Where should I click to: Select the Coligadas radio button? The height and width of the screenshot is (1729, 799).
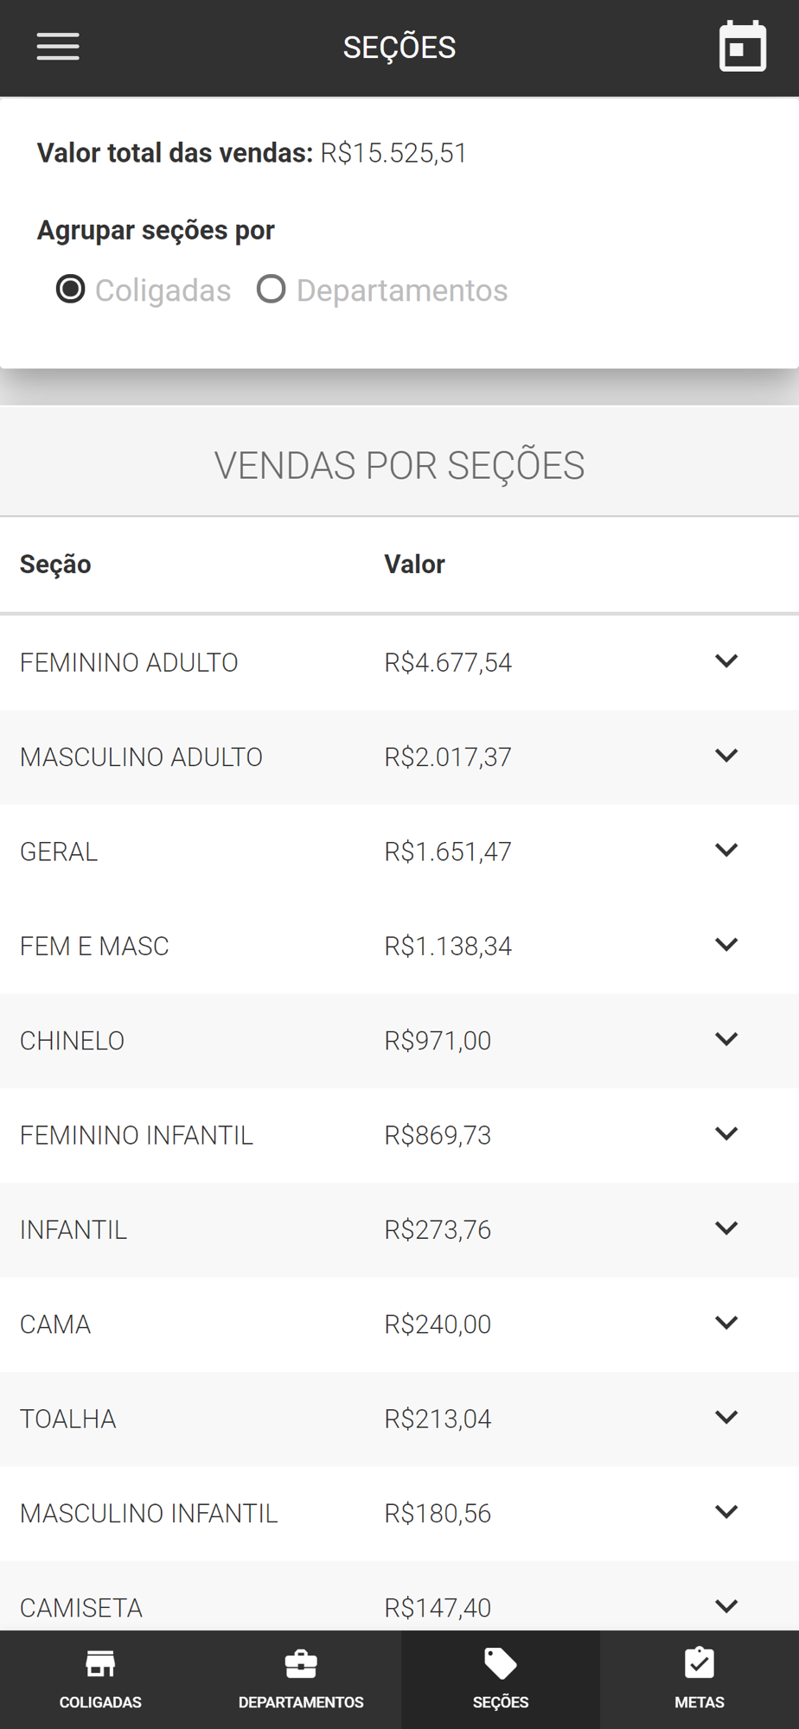71,290
